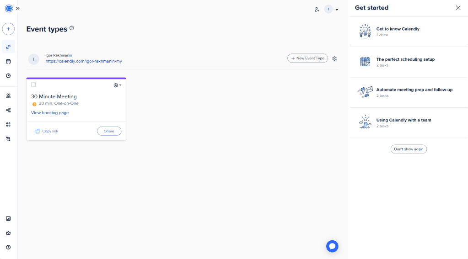Click the New Event Type button

(x=307, y=58)
